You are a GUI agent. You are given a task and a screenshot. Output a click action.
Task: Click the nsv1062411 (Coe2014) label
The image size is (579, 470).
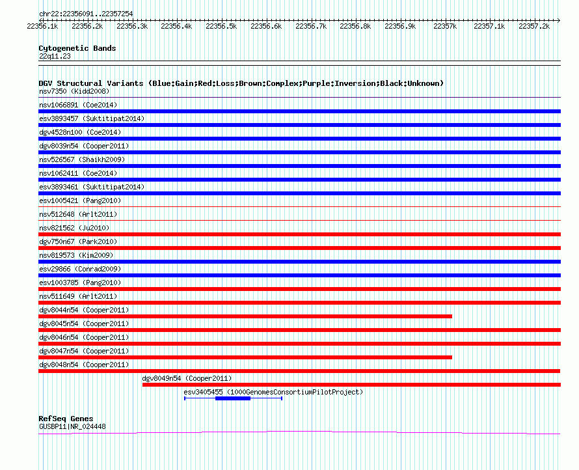[x=78, y=173]
